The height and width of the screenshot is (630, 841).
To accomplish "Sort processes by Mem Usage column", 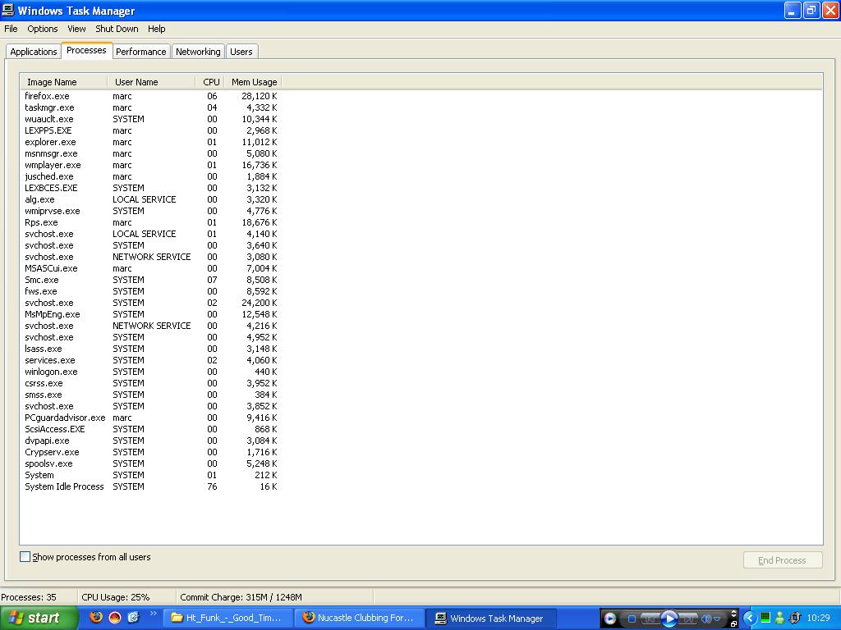I will pos(254,82).
